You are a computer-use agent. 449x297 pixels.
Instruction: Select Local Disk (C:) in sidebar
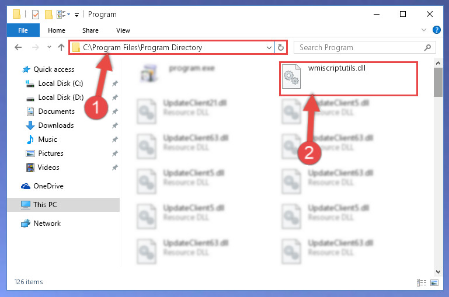point(61,83)
